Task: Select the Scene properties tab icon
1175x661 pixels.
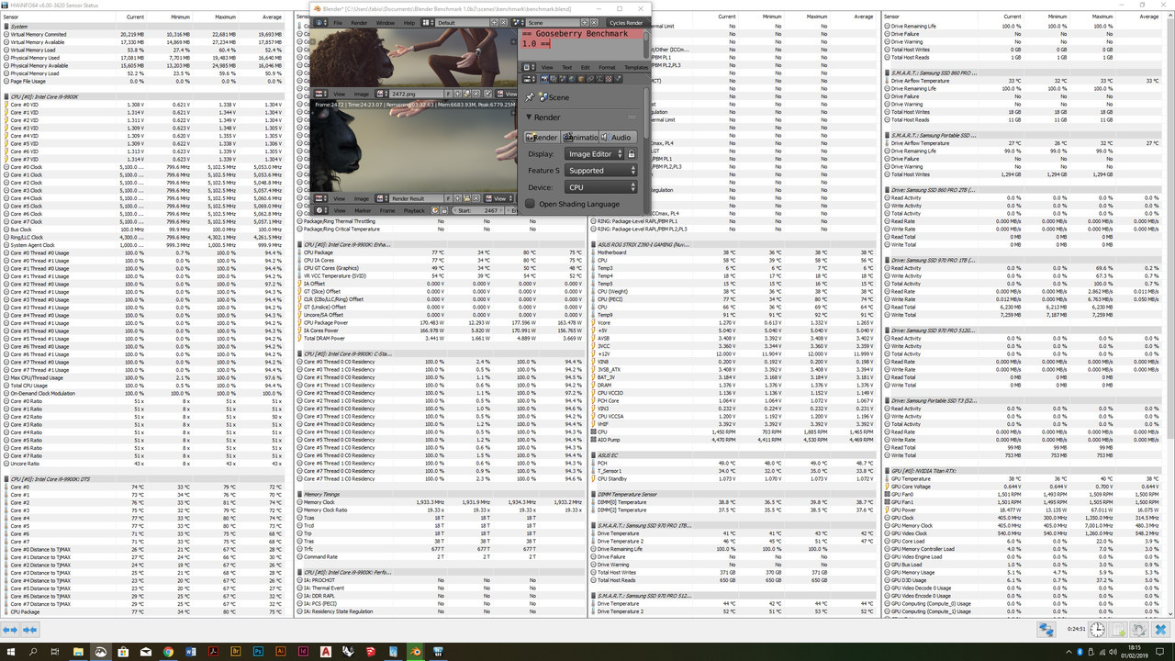Action: point(563,79)
